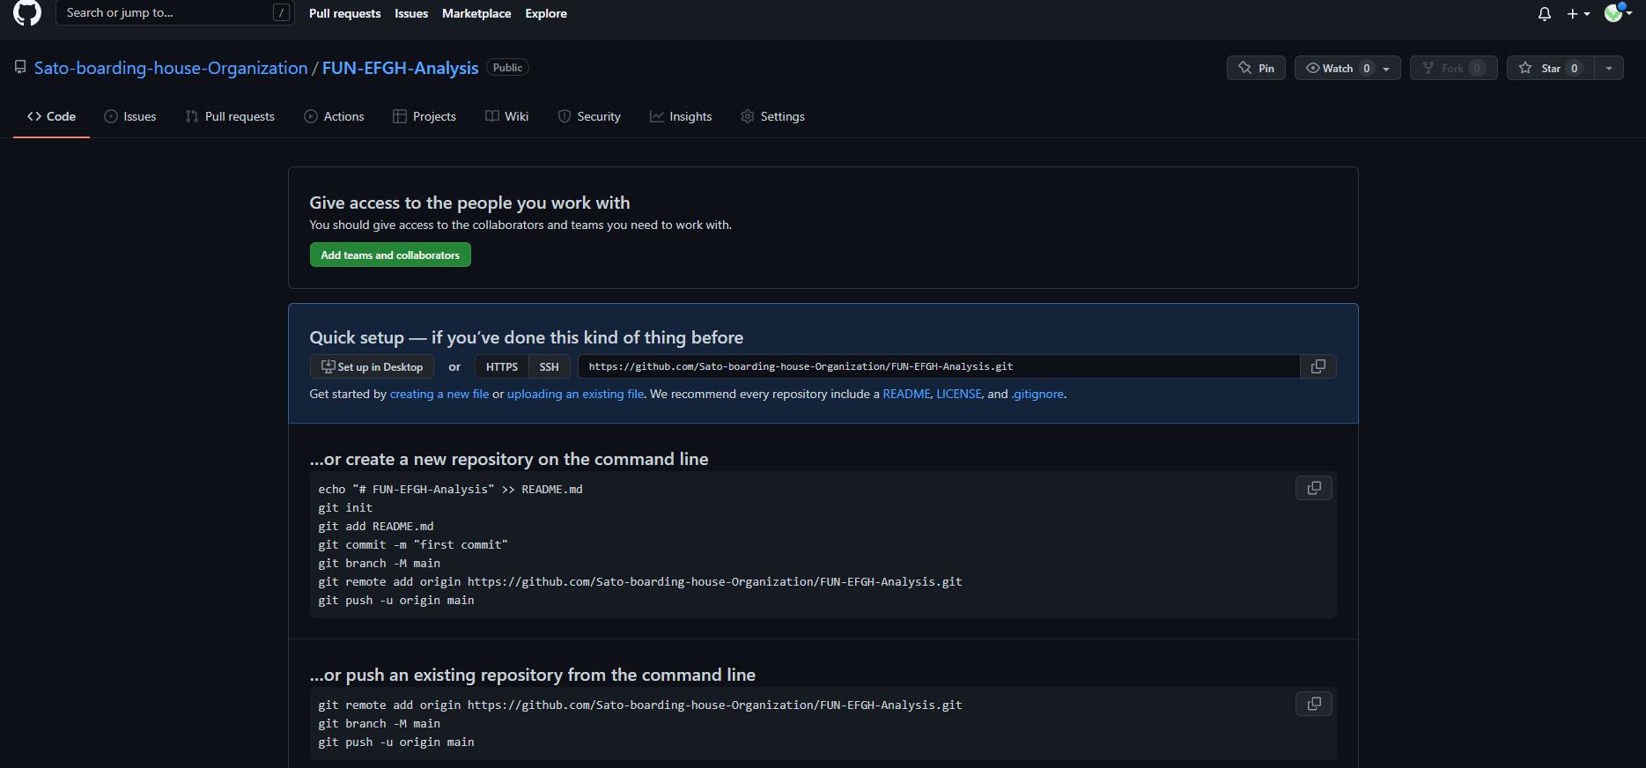This screenshot has width=1646, height=768.
Task: Open the notifications bell
Action: click(x=1543, y=13)
